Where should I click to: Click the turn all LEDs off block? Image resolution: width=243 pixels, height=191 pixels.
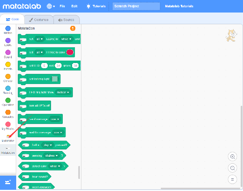click(34, 106)
